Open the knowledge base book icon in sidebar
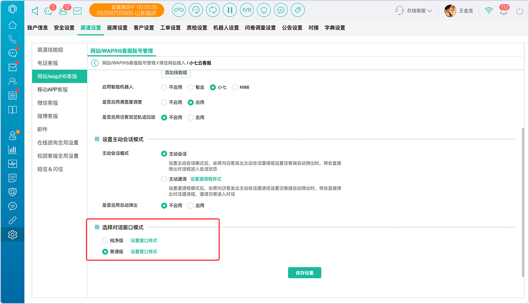The height and width of the screenshot is (304, 529). 12,109
